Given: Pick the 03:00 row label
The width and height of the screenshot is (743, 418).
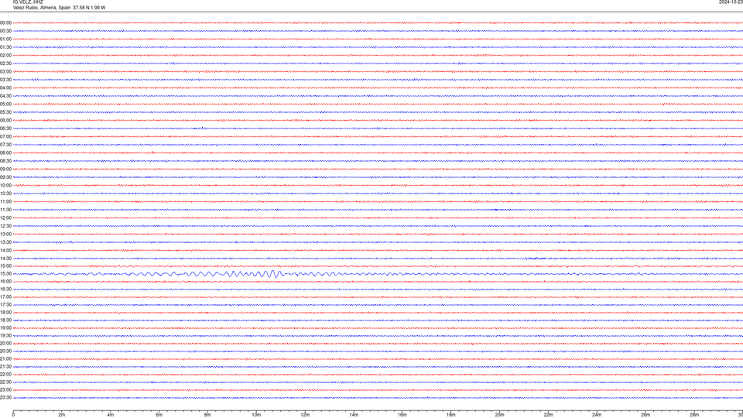Looking at the screenshot, I should tap(5, 71).
